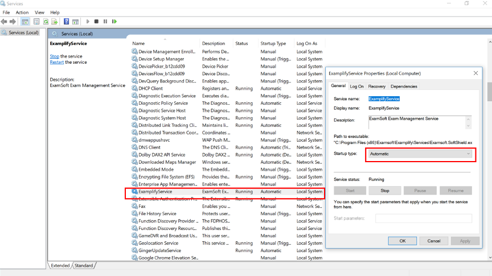Click the Apply button
Image resolution: width=492 pixels, height=276 pixels.
click(465, 241)
